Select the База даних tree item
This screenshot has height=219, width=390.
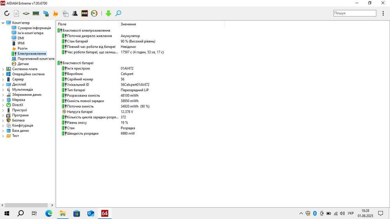pyautogui.click(x=20, y=131)
